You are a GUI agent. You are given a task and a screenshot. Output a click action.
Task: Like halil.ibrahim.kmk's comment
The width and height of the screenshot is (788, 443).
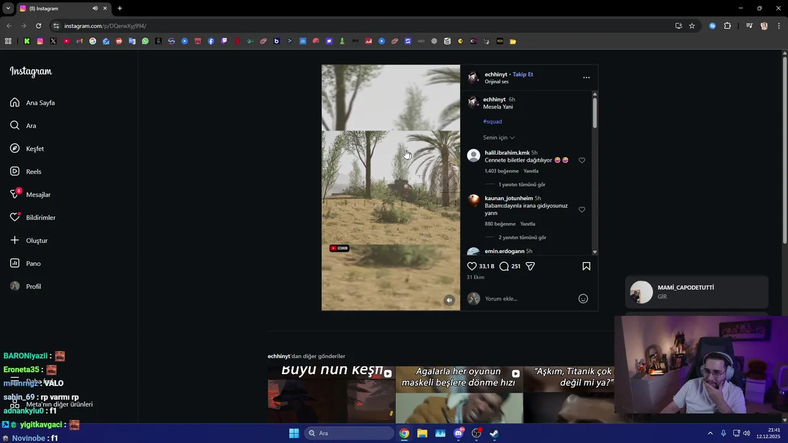tap(582, 161)
